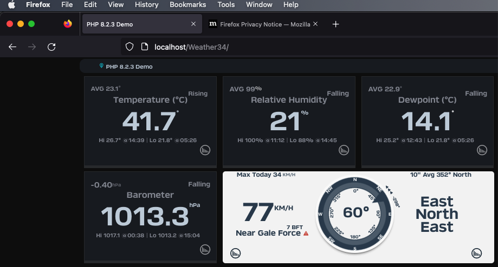Click the Relative Humidity heading

point(289,100)
